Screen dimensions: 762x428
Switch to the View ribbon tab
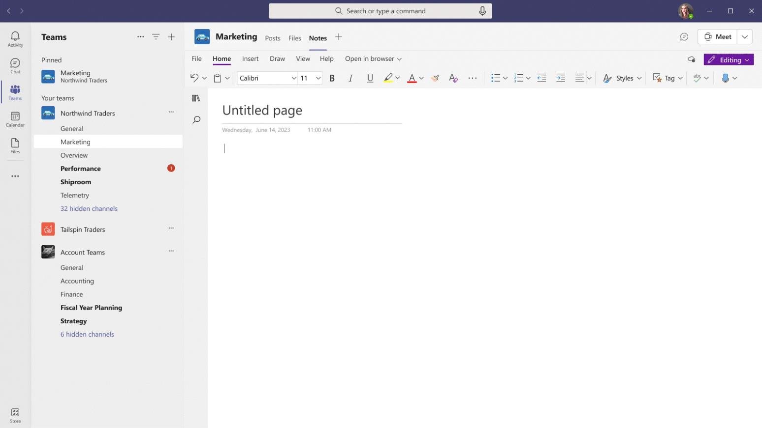pyautogui.click(x=303, y=59)
